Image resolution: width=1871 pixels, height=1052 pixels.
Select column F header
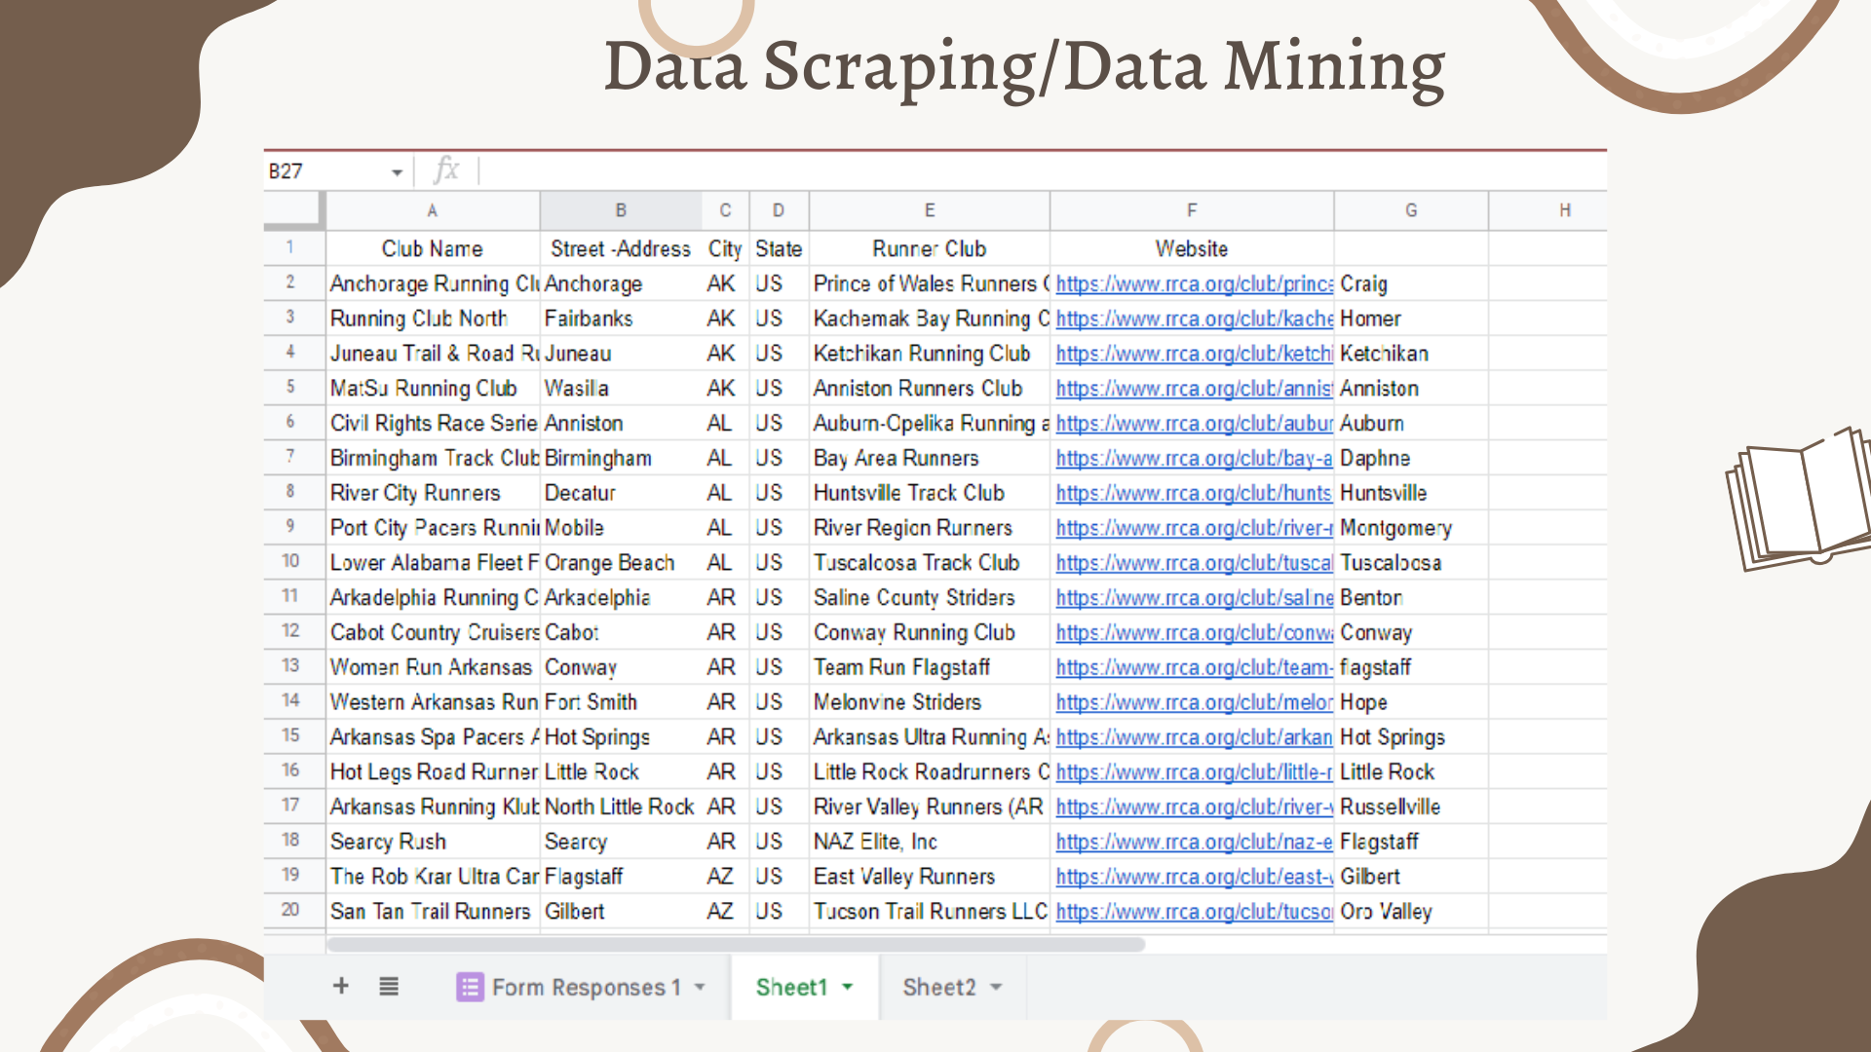click(1191, 210)
